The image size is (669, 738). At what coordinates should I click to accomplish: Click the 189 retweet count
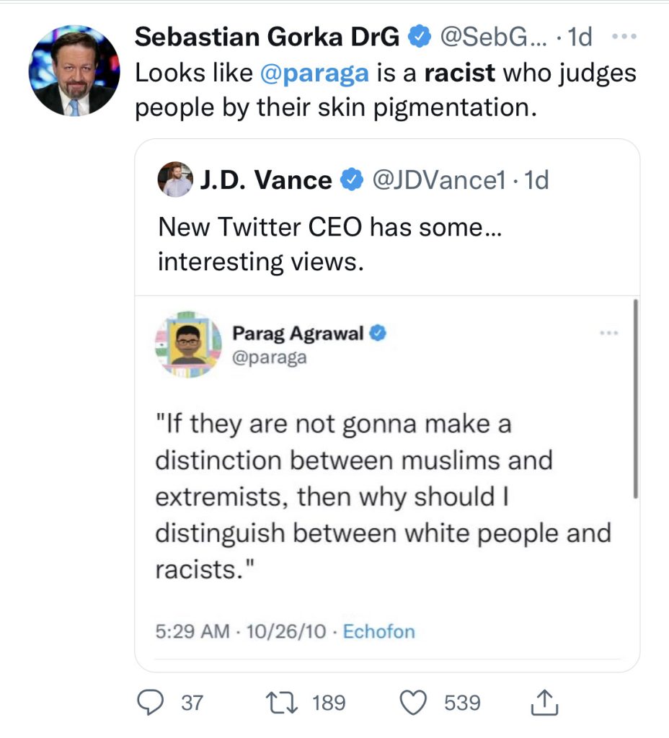pyautogui.click(x=329, y=702)
